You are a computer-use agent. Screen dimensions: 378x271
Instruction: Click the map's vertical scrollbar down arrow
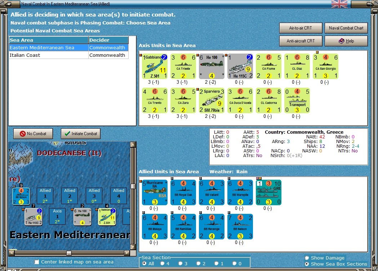(x=133, y=247)
